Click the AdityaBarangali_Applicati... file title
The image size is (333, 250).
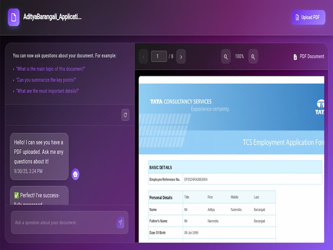52,17
